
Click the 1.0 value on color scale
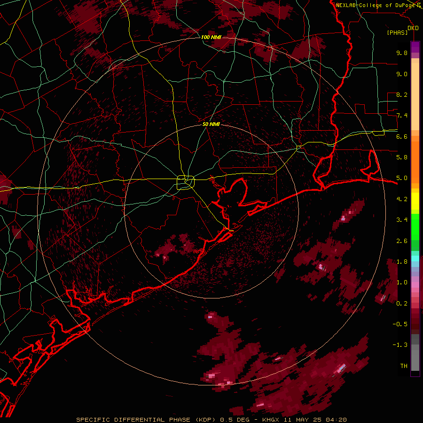click(x=402, y=282)
